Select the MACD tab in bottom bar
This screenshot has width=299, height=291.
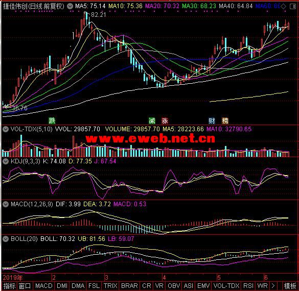[43, 286]
